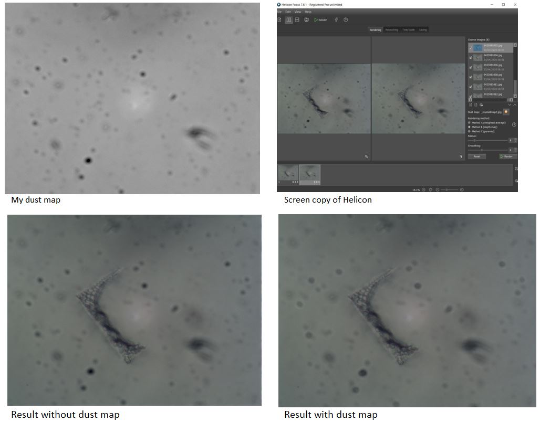
Task: Open the File menu
Action: pos(279,12)
